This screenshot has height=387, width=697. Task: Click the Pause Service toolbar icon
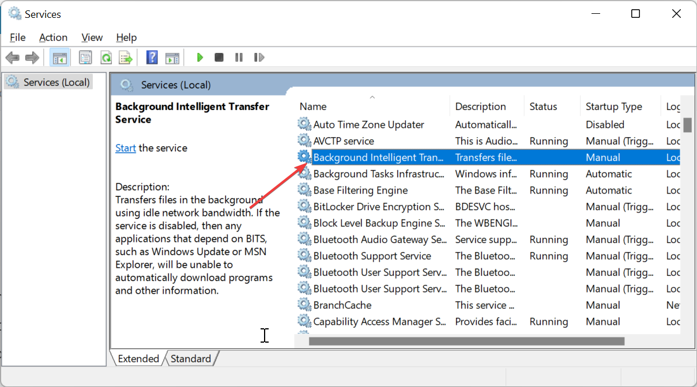239,58
